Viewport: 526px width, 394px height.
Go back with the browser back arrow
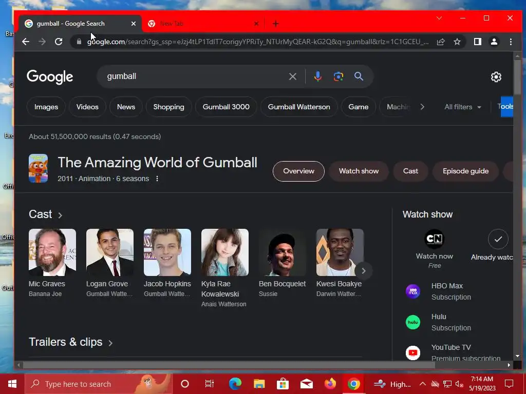click(x=26, y=42)
